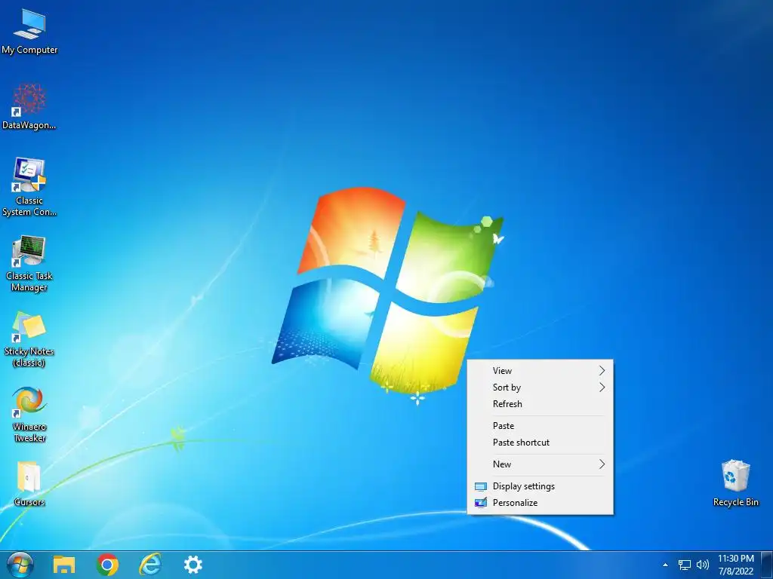Screen dimensions: 773x579
Task: Open the View submenu
Action: pyautogui.click(x=540, y=371)
